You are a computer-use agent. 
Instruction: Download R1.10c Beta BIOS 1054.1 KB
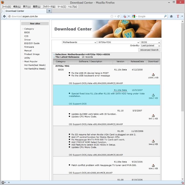coord(153,74)
